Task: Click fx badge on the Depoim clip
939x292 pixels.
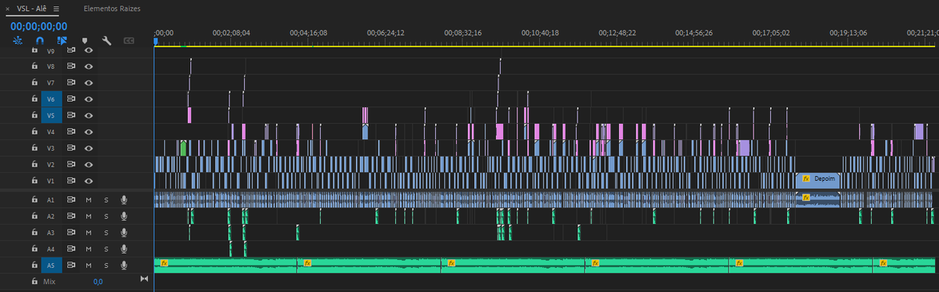Action: 806,179
